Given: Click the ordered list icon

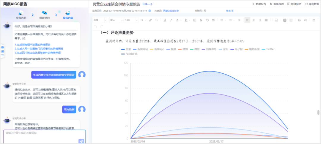Looking at the screenshot, I should [221, 20].
